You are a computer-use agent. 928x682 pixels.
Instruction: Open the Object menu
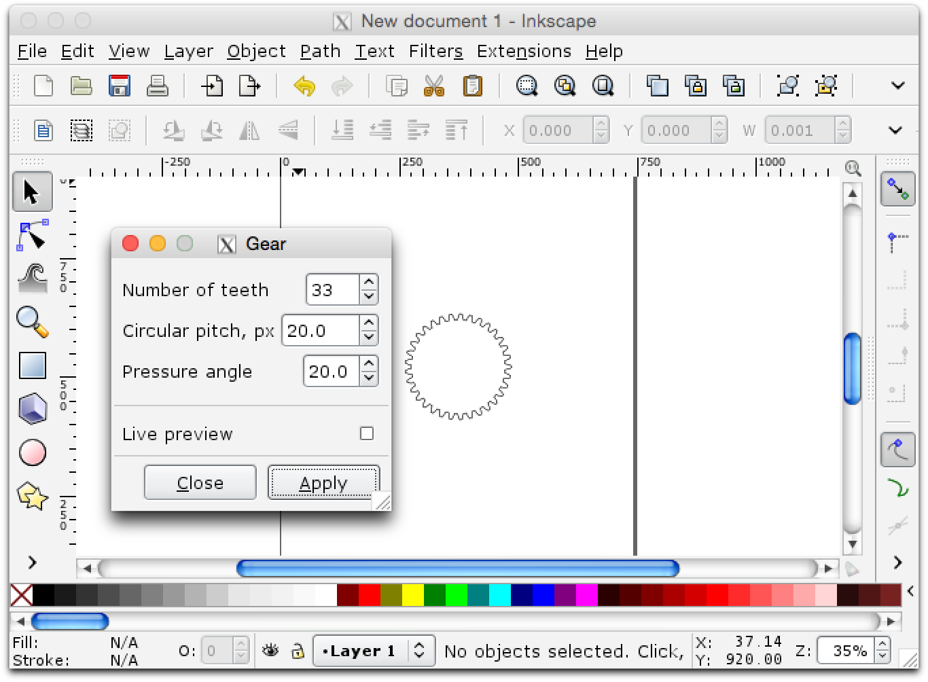pyautogui.click(x=256, y=52)
